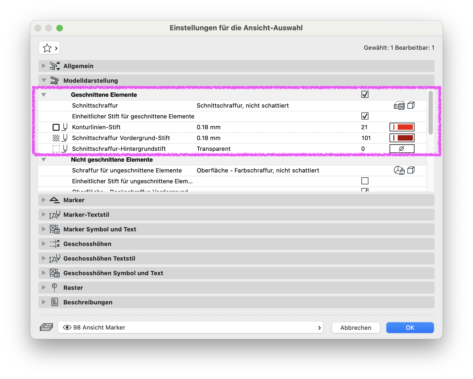The height and width of the screenshot is (379, 473).
Task: Select ungeschnittene Elemente surface paint icon
Action: point(399,170)
